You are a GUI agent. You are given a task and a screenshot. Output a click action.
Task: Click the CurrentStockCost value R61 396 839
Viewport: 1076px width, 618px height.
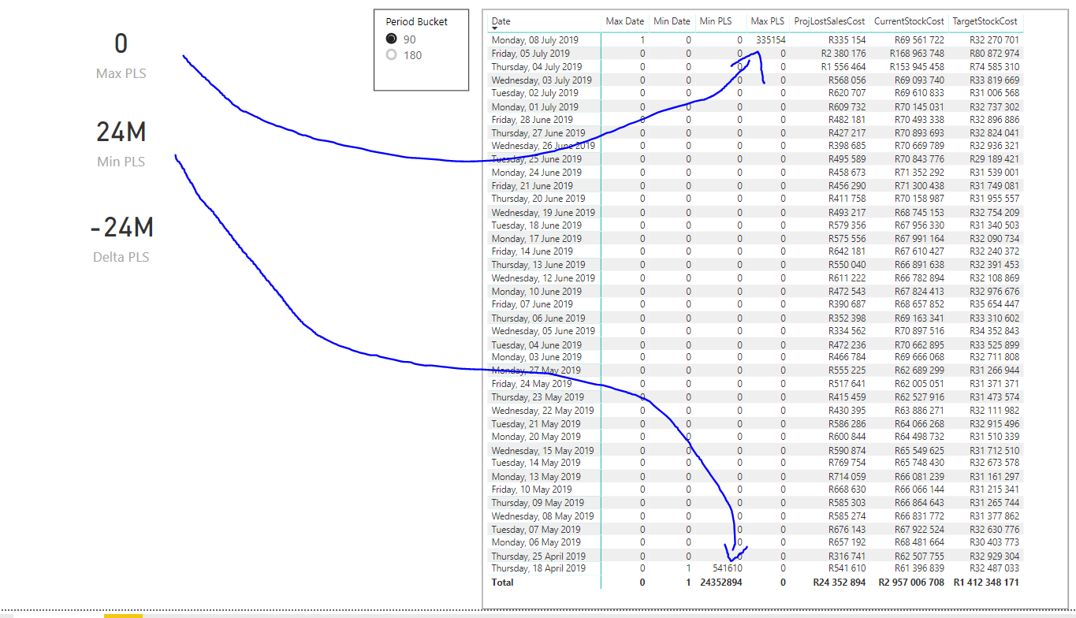920,568
